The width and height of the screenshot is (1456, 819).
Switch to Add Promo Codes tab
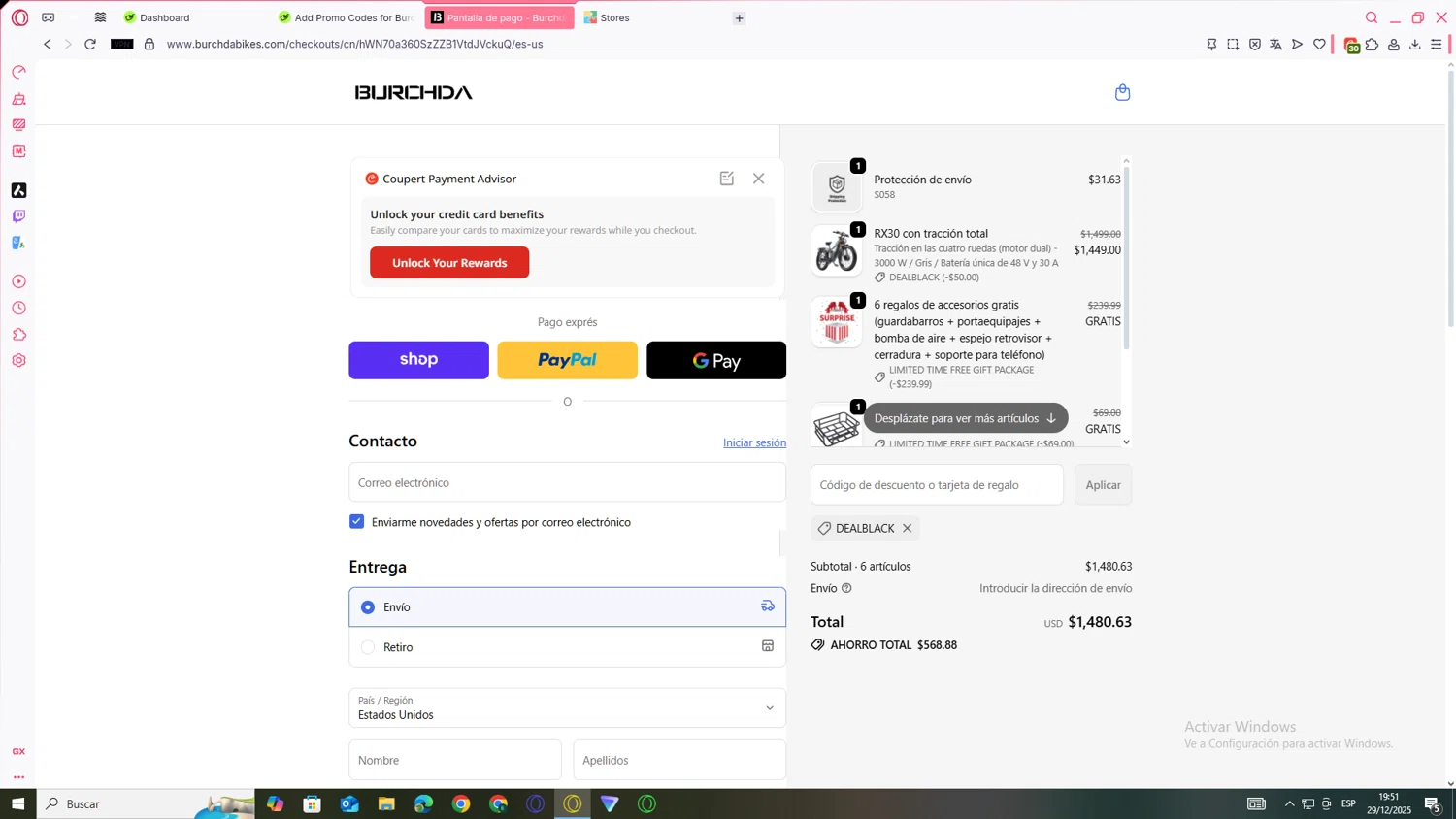point(346,17)
